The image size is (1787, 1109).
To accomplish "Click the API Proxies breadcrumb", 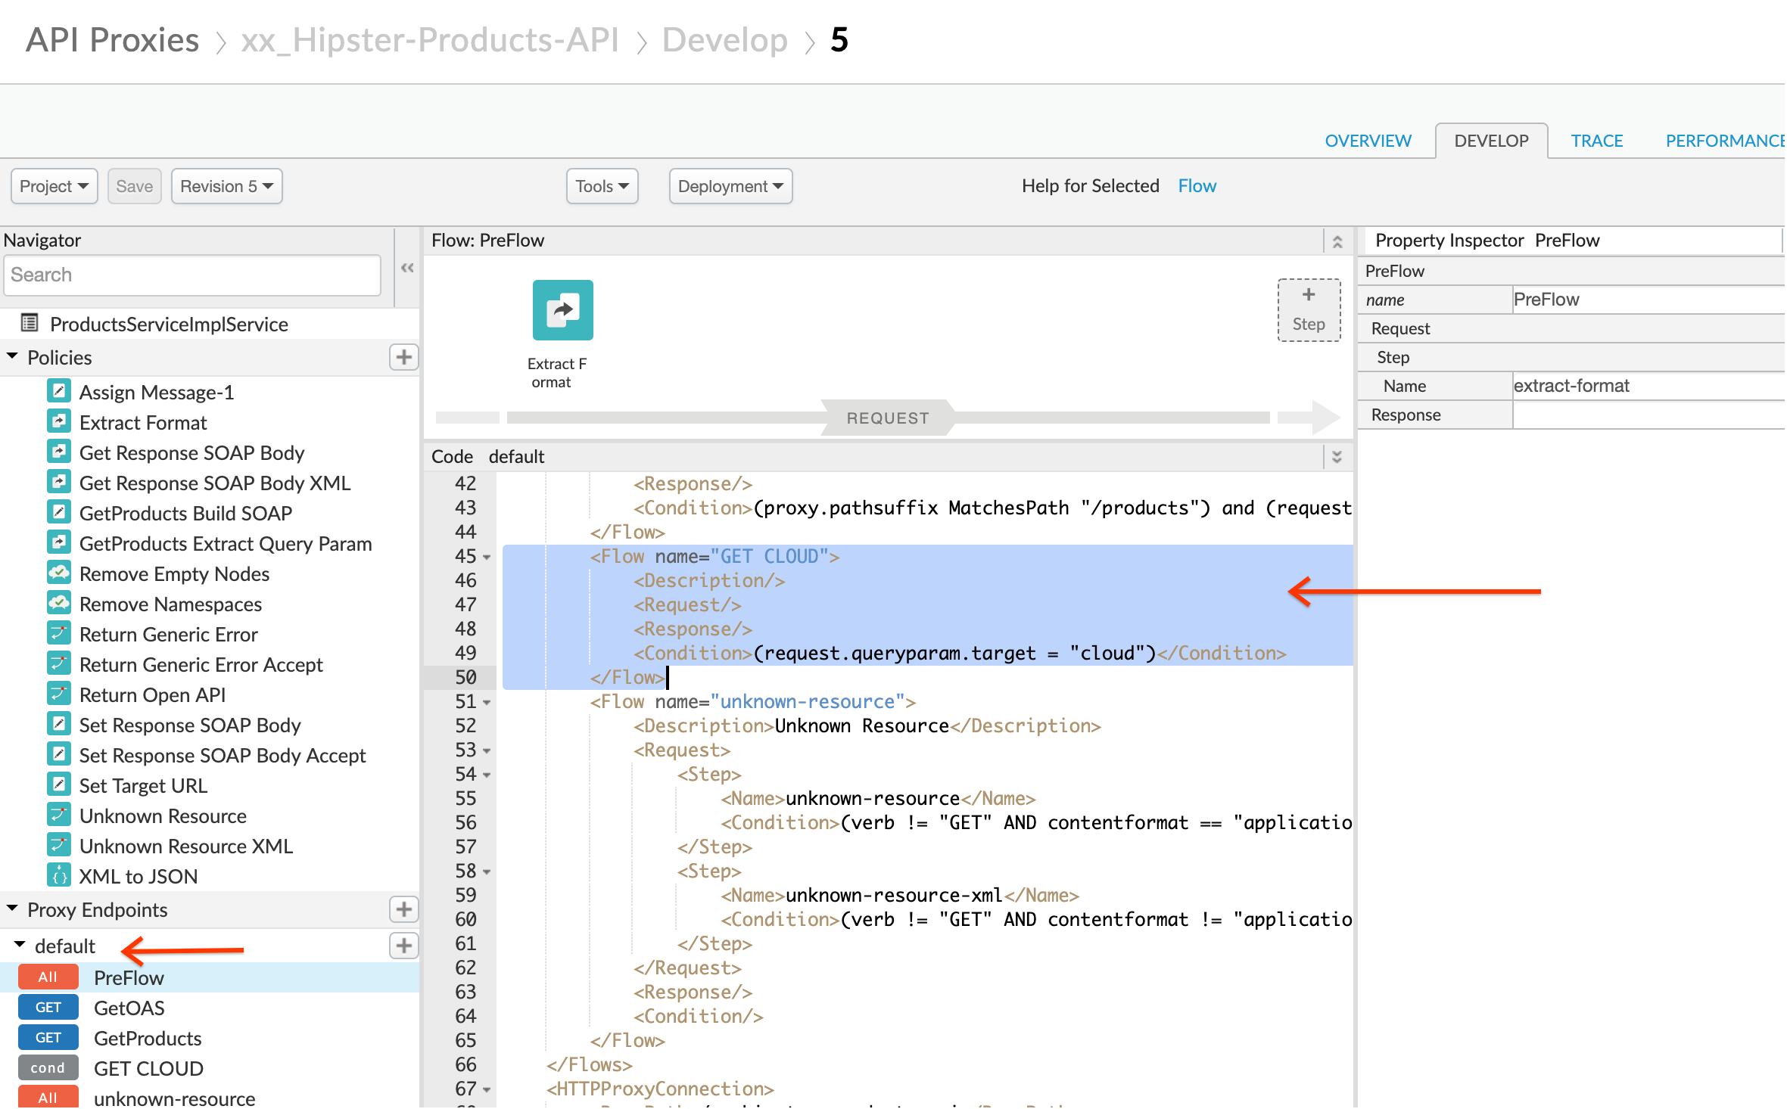I will [x=113, y=40].
